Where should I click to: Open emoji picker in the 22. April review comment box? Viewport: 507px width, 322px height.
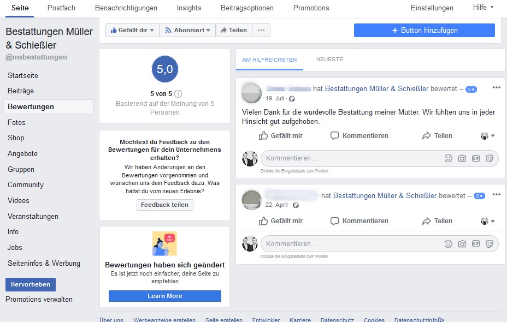pyautogui.click(x=448, y=244)
